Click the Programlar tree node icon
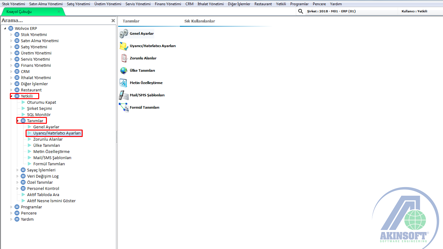 tap(17, 207)
